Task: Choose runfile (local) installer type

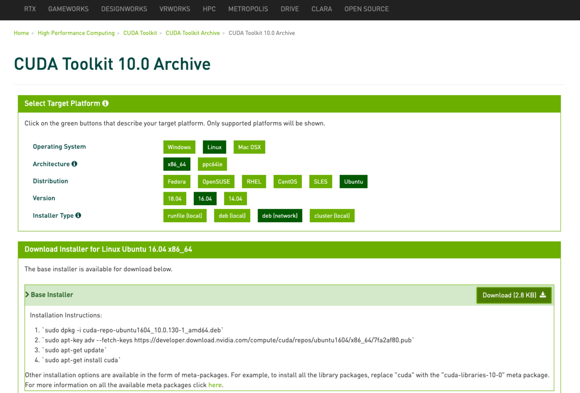Action: coord(185,216)
